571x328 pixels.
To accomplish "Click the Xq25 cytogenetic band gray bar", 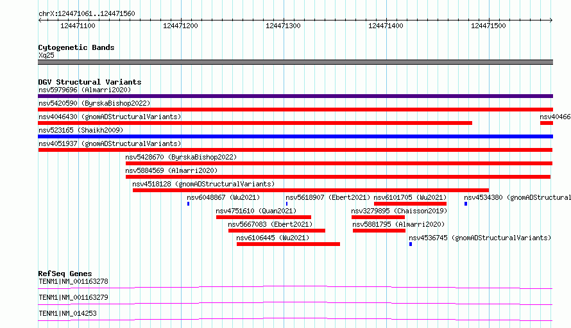I will pos(295,62).
